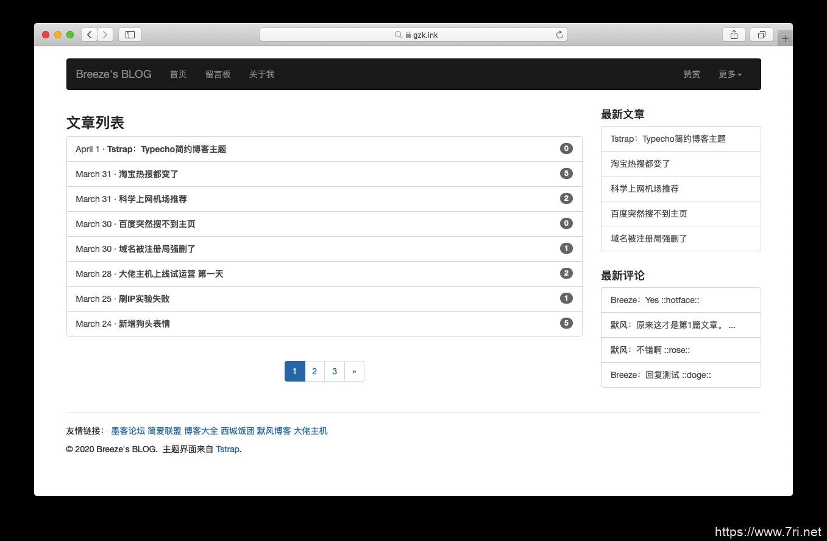The height and width of the screenshot is (541, 827).
Task: Open comment Breeze：Yes ::hotface::
Action: click(681, 300)
